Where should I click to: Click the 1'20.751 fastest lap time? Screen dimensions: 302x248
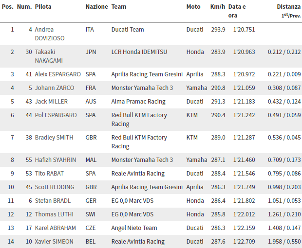244,30
